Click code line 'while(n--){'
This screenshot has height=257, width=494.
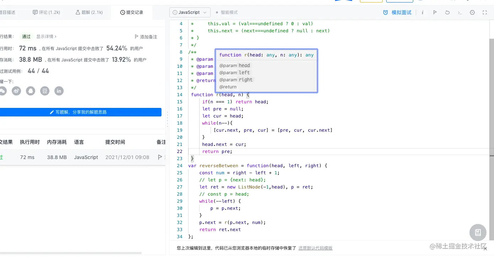[x=217, y=123]
